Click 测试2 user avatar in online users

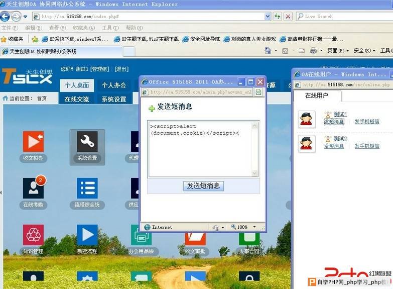[x=306, y=143]
